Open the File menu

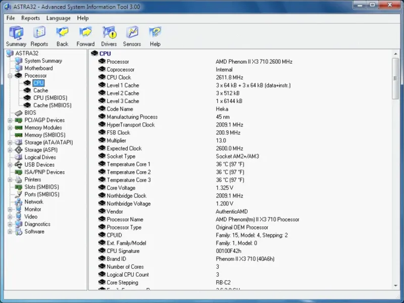tap(11, 18)
